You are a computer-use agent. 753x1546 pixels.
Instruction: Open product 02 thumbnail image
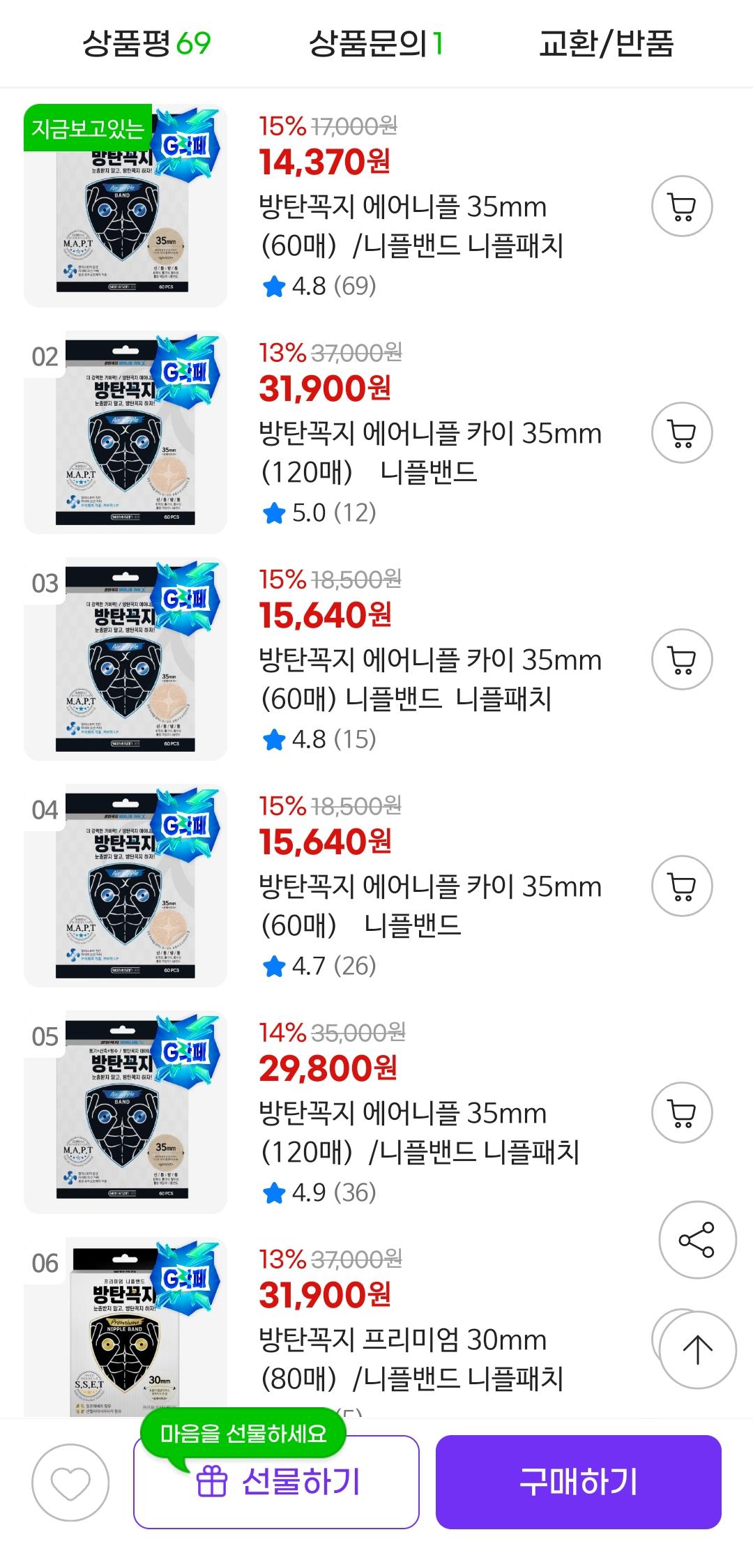pyautogui.click(x=125, y=432)
